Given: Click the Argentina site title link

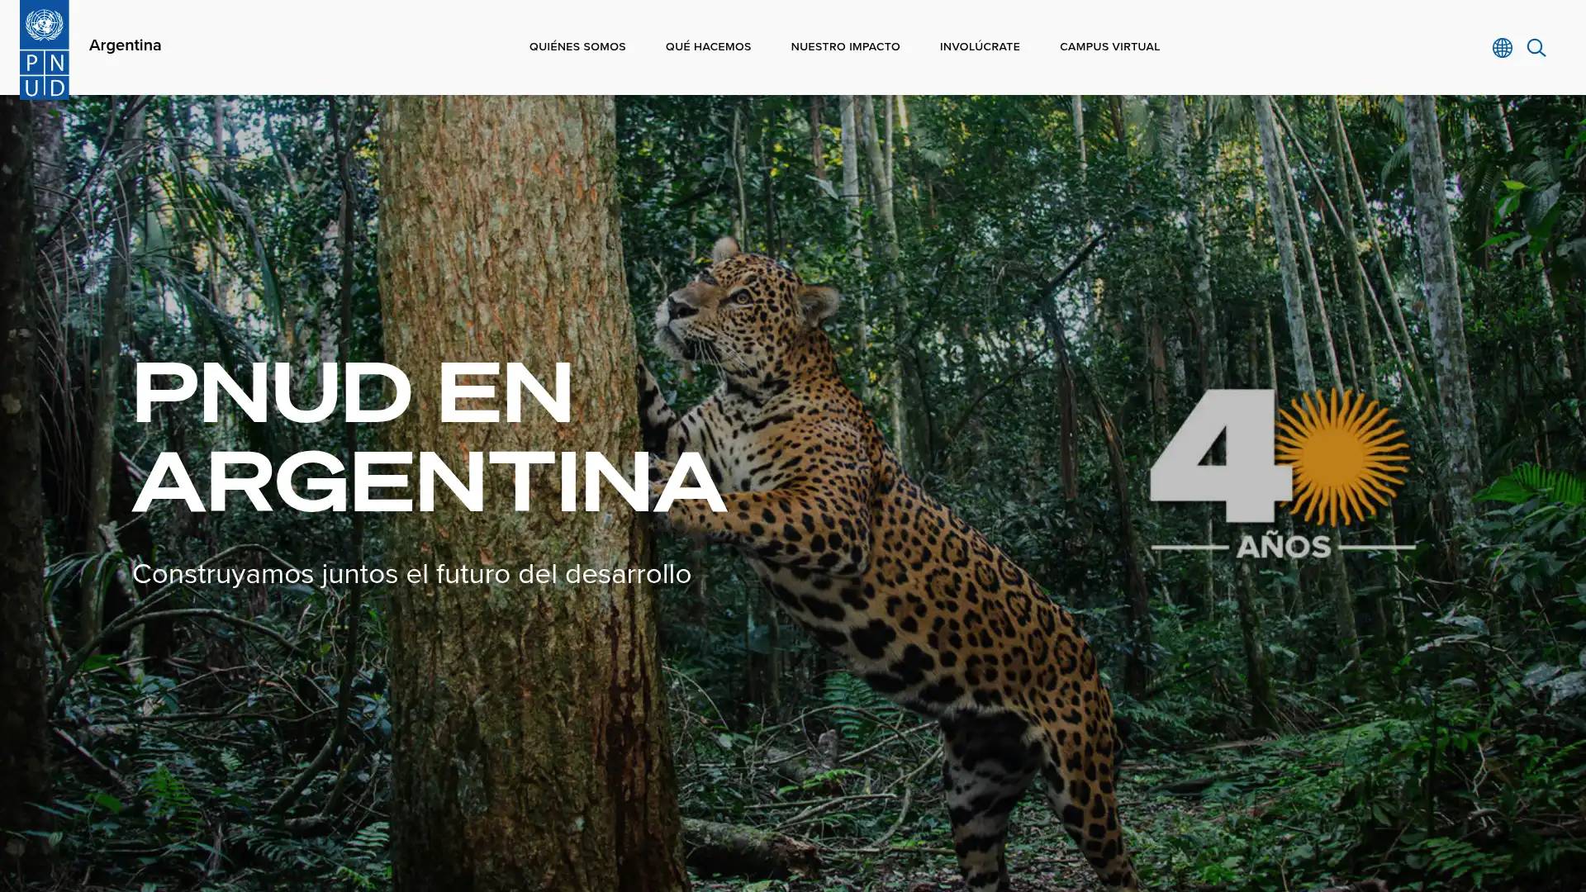Looking at the screenshot, I should click(125, 45).
